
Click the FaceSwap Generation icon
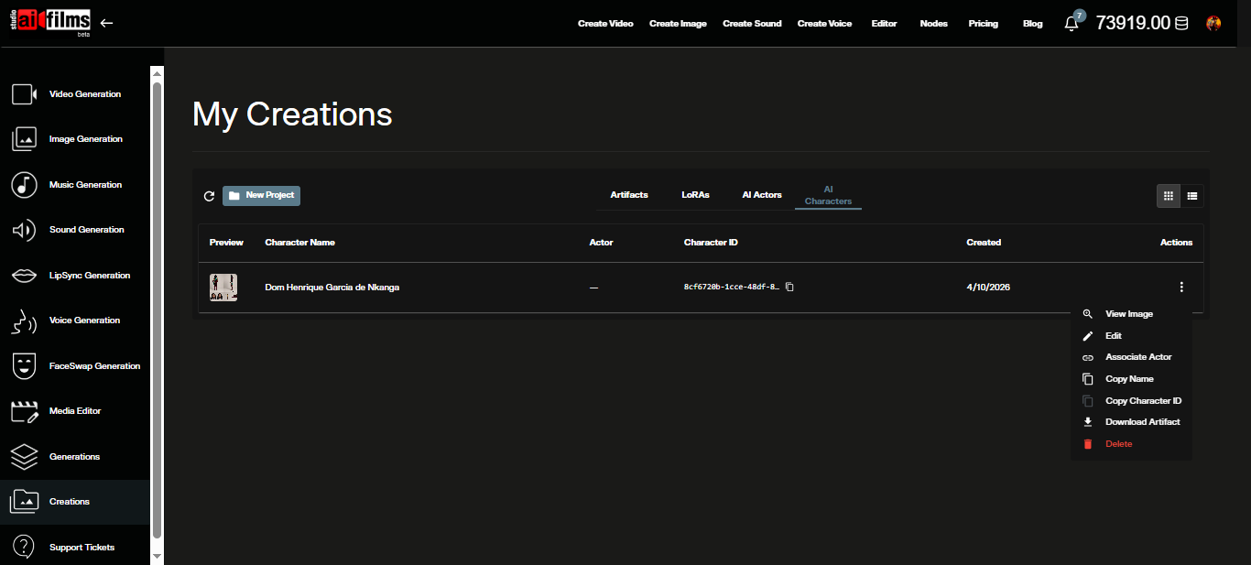point(23,365)
